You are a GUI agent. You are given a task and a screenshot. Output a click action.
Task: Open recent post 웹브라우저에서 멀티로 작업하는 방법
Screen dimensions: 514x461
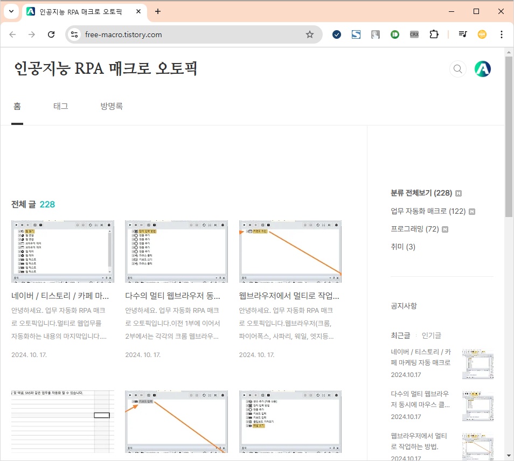pyautogui.click(x=419, y=441)
